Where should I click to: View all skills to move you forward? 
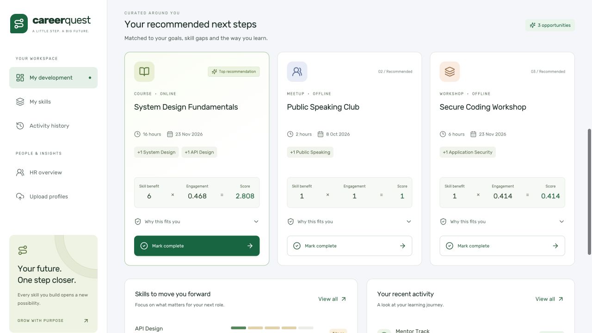click(x=332, y=299)
